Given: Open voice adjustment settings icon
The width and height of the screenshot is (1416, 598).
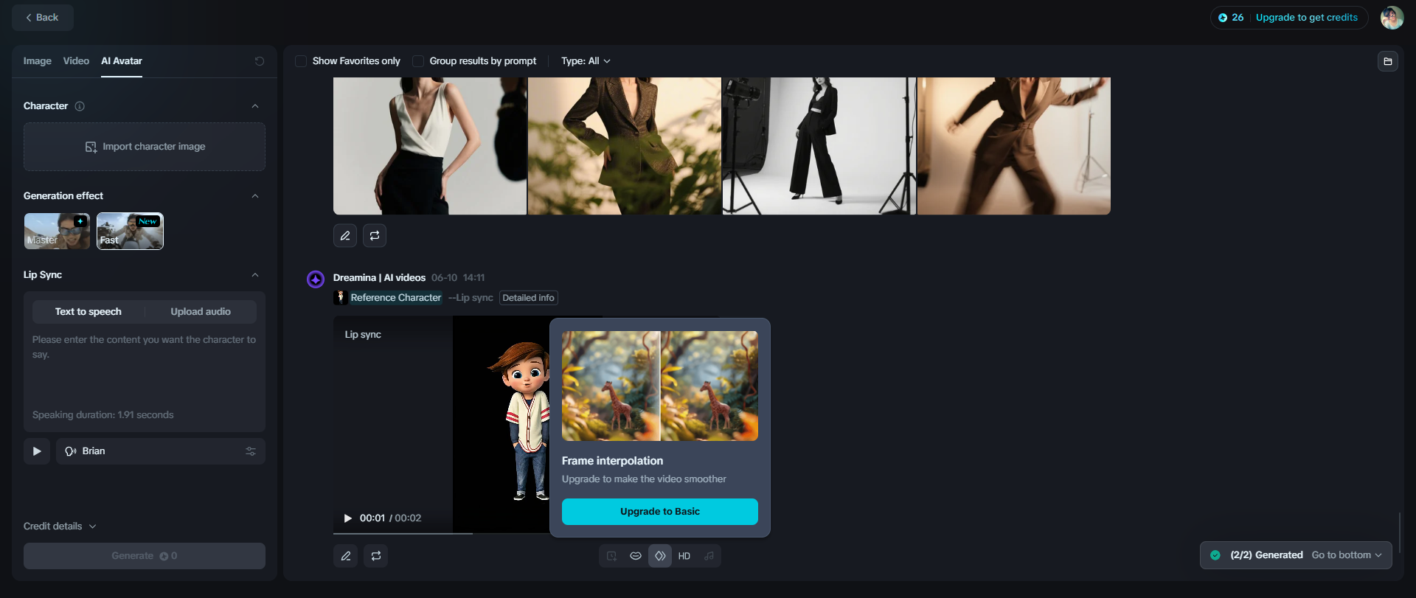Looking at the screenshot, I should pyautogui.click(x=251, y=451).
